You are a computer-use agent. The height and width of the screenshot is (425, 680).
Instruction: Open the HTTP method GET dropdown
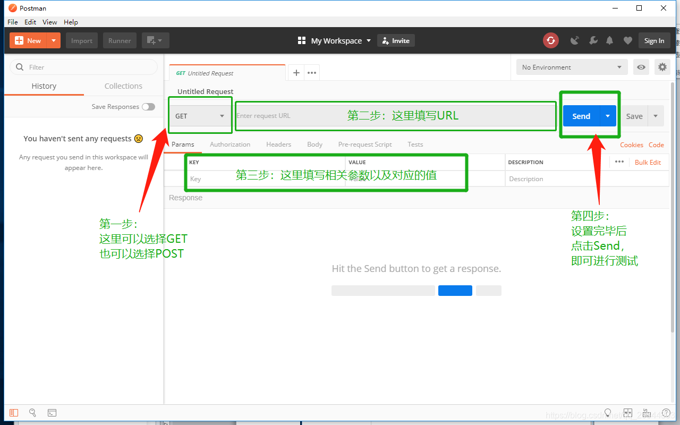[200, 116]
